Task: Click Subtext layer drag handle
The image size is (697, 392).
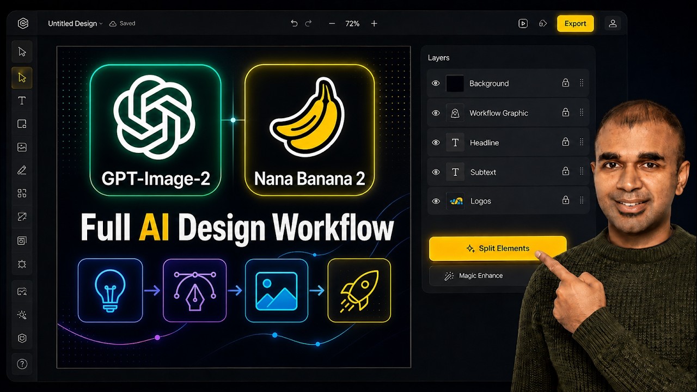Action: [582, 171]
